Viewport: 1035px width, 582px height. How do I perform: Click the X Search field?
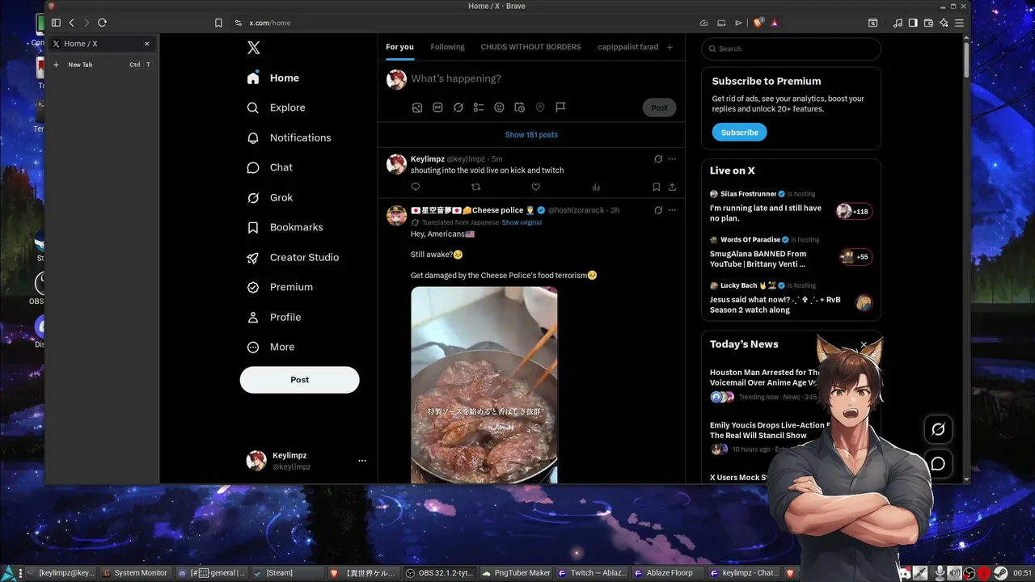[x=791, y=48]
